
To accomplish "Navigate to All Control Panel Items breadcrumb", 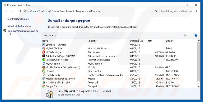I will click(x=60, y=11).
